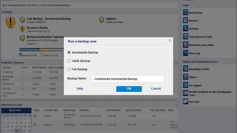The height and width of the screenshot is (133, 237).
Task: Click the Incremental Backup event status icon
Action: pyautogui.click(x=35, y=116)
